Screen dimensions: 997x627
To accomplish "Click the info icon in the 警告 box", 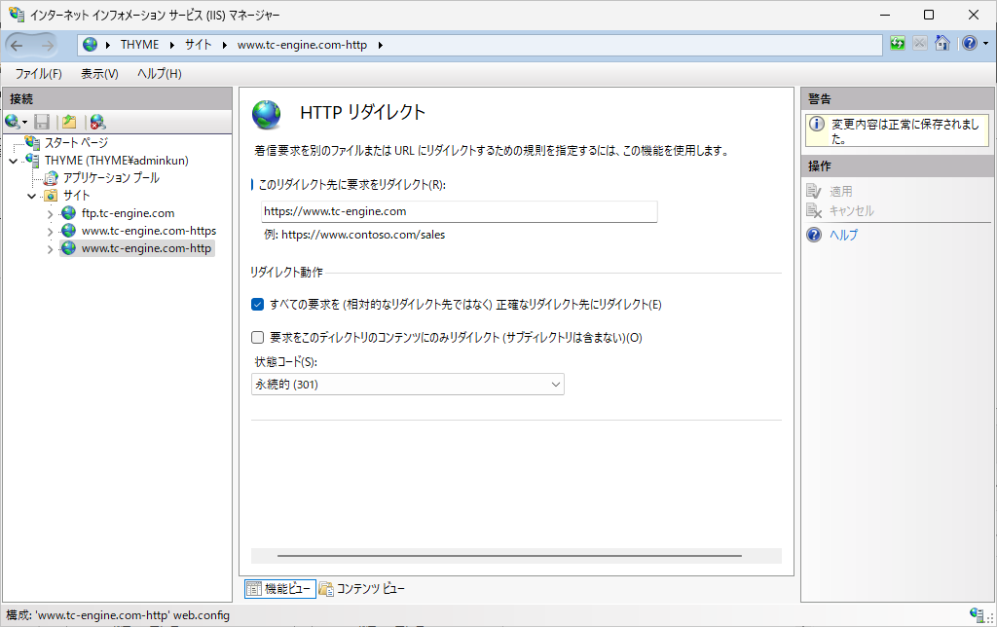I will pyautogui.click(x=817, y=124).
